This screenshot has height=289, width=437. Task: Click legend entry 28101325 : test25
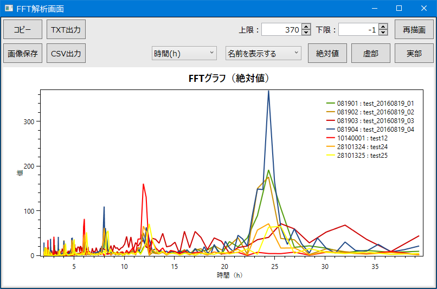coord(357,155)
